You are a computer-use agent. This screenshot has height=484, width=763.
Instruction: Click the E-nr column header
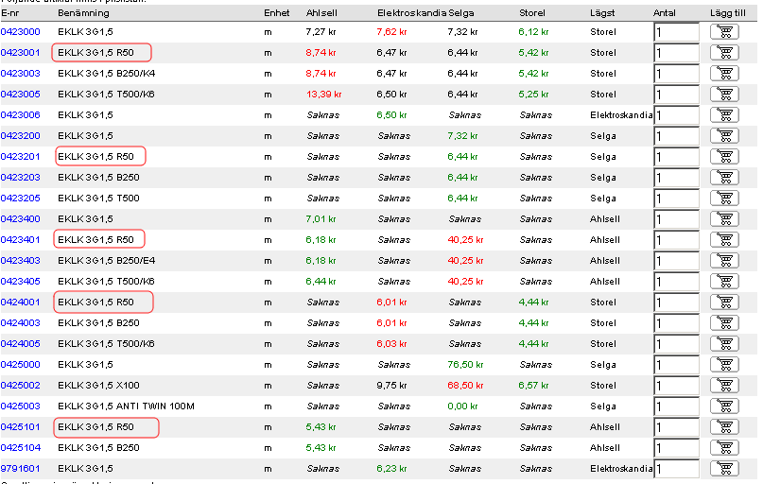pos(9,13)
